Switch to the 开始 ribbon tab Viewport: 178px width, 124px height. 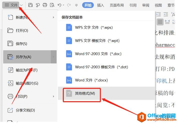click(x=88, y=5)
